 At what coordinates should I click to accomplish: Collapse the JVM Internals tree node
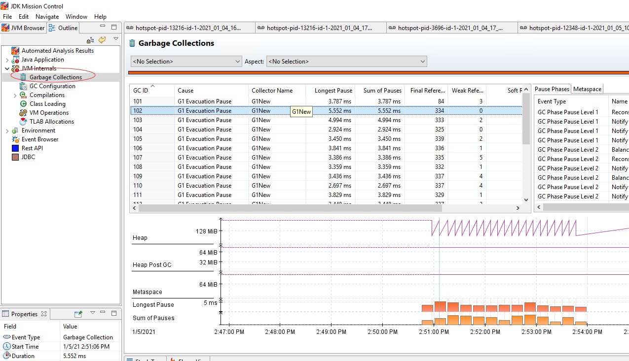pyautogui.click(x=7, y=68)
